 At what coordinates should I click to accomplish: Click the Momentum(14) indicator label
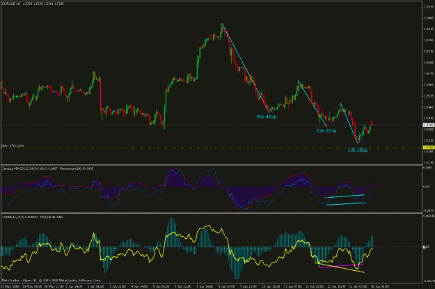[x=77, y=169]
